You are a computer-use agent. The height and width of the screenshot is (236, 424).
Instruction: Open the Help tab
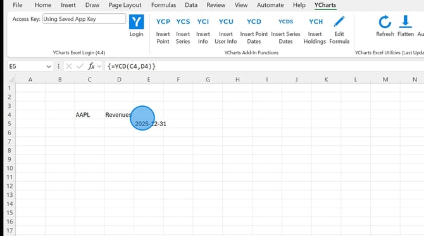(299, 5)
